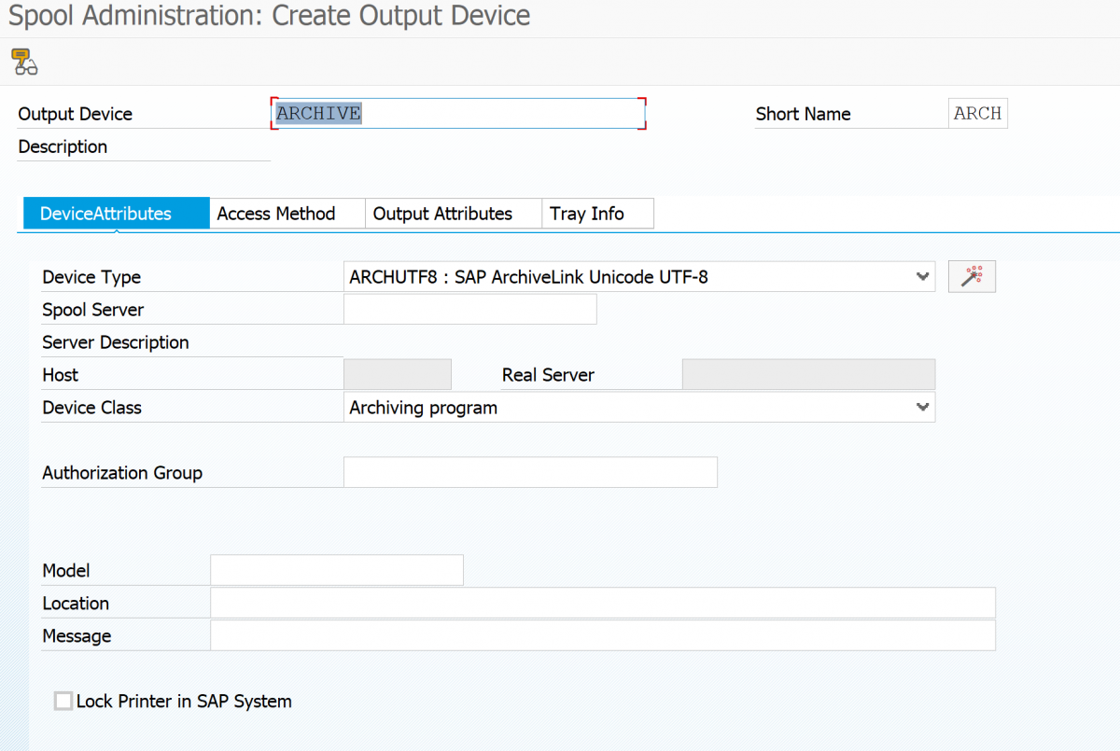The width and height of the screenshot is (1120, 751).
Task: Click the Short Name field
Action: click(x=977, y=114)
